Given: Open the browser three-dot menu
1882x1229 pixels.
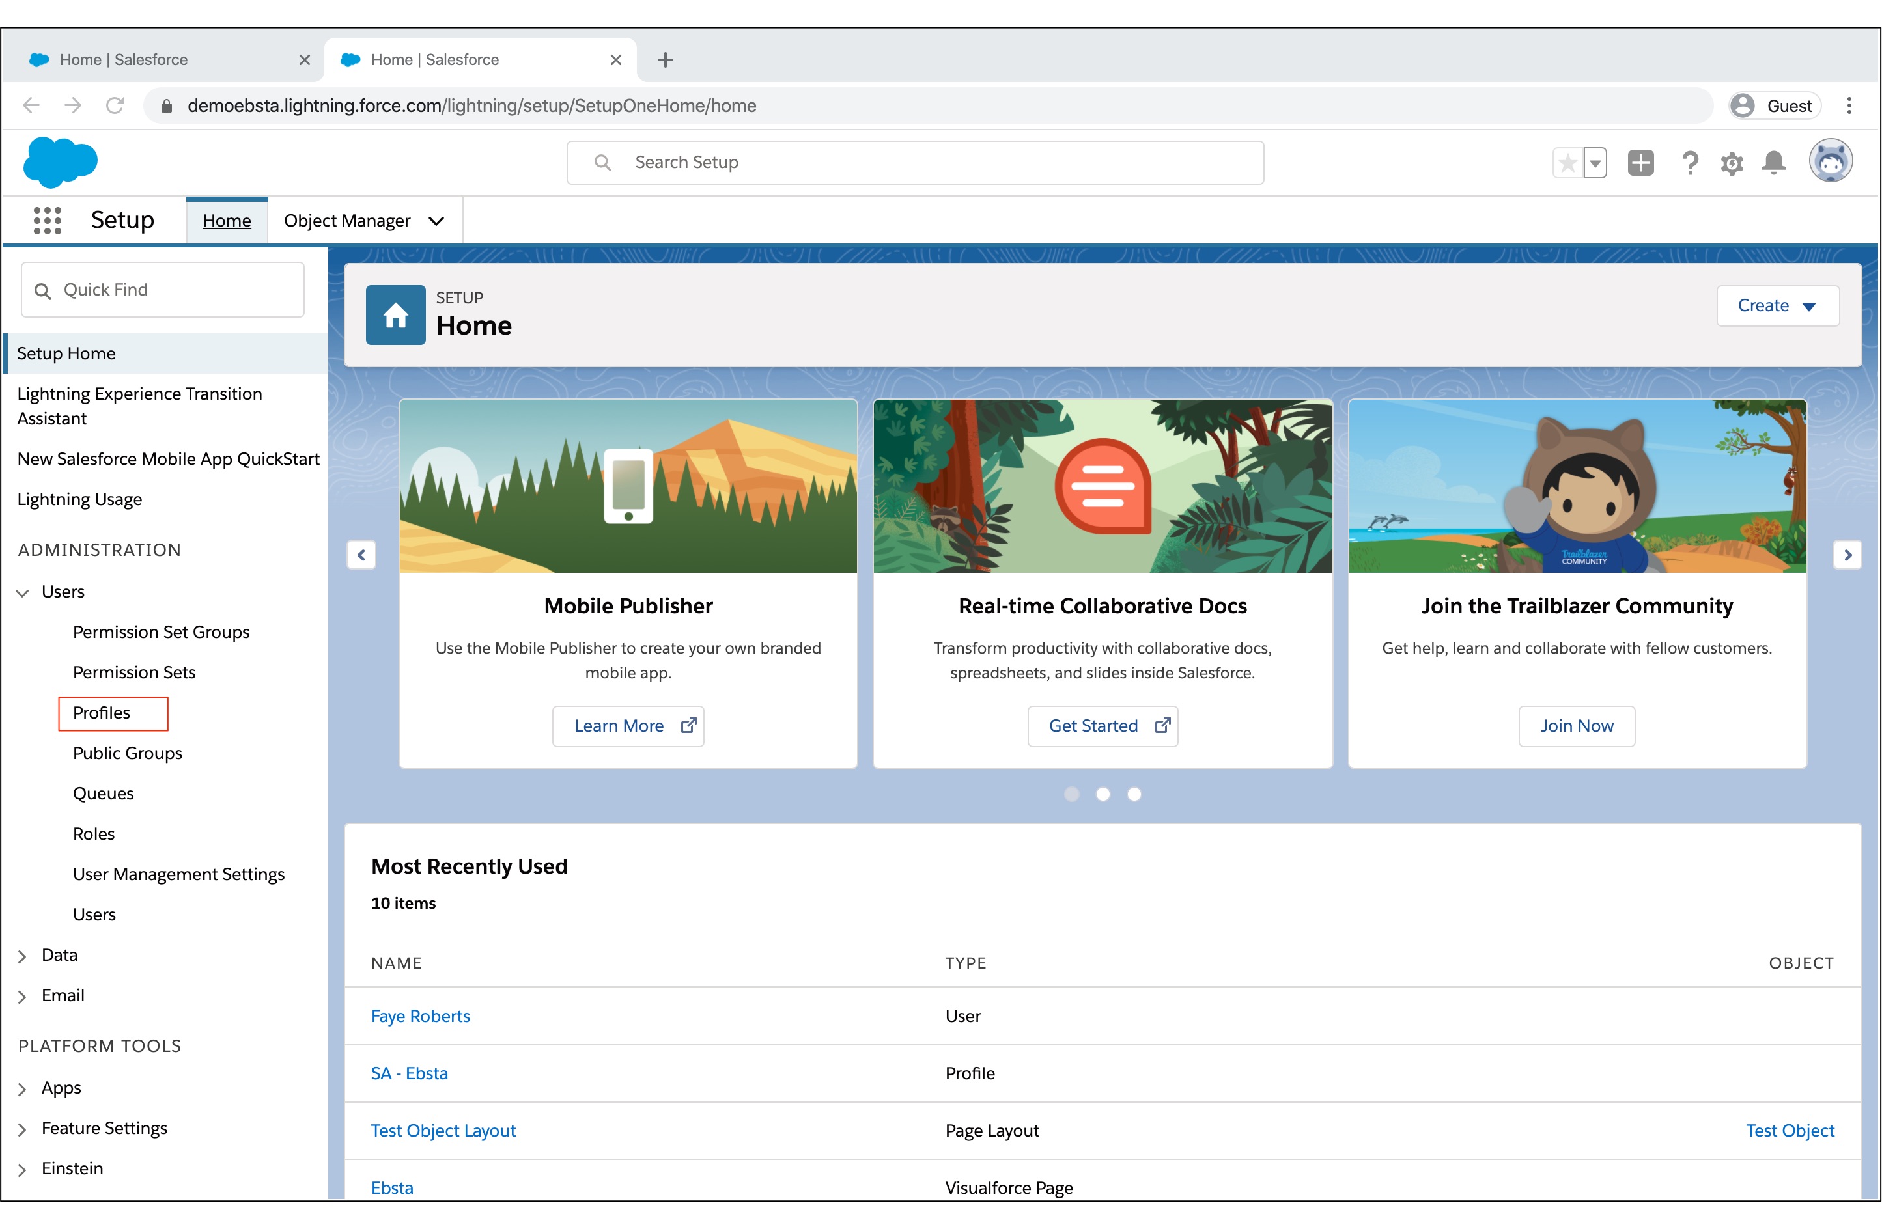Looking at the screenshot, I should click(x=1849, y=106).
